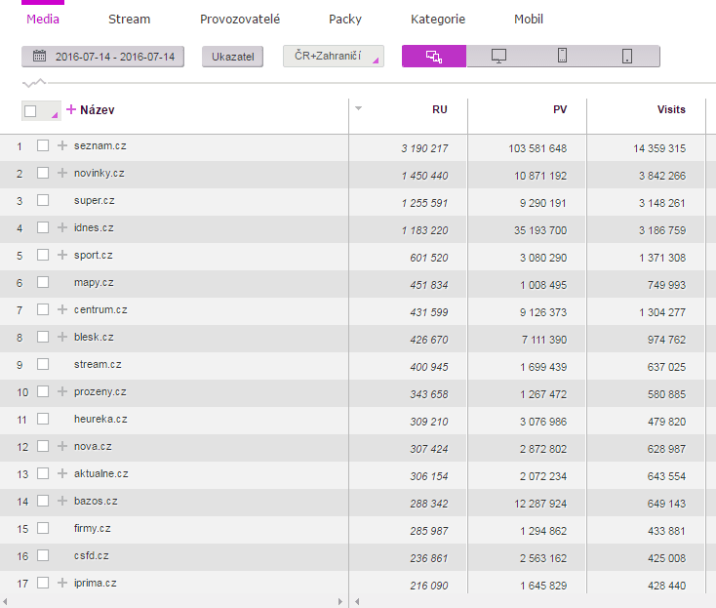Open the ČR+Zahraničí dropdown

(x=333, y=57)
